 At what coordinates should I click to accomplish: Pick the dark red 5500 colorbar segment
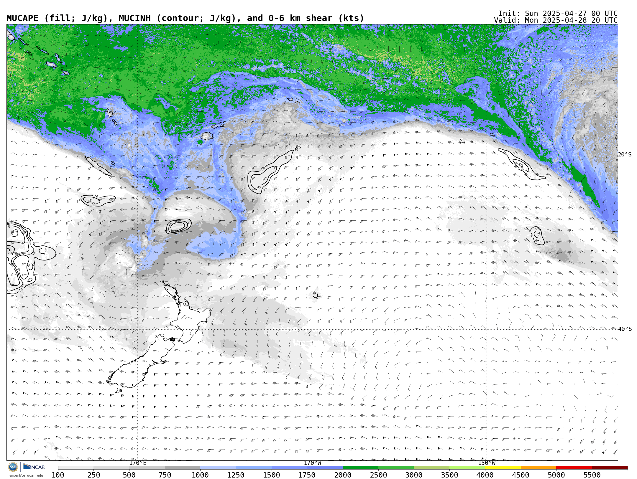tap(610, 468)
